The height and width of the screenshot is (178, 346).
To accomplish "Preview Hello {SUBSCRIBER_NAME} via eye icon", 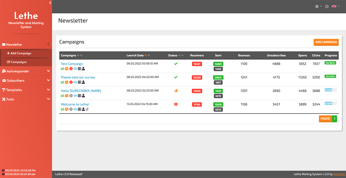I will (75, 96).
